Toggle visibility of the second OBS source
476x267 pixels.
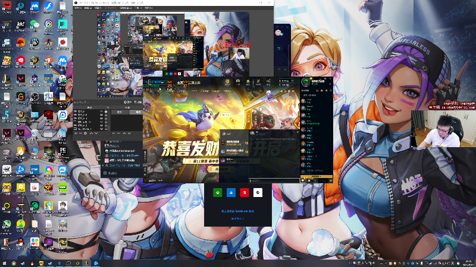tap(101, 115)
